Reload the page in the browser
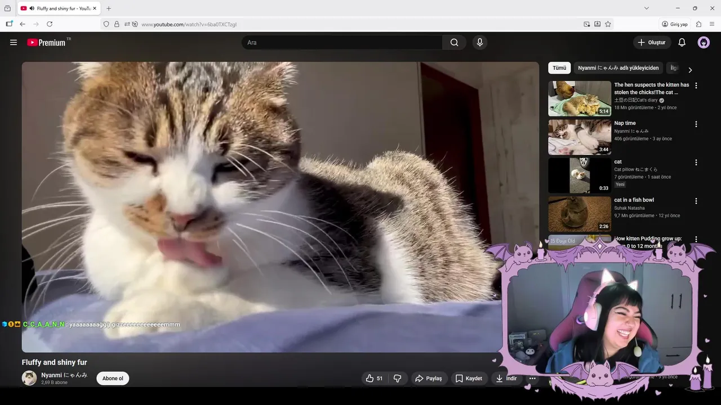Viewport: 721px width, 405px height. (50, 24)
